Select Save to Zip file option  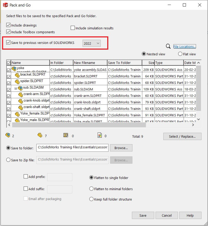click(x=8, y=160)
